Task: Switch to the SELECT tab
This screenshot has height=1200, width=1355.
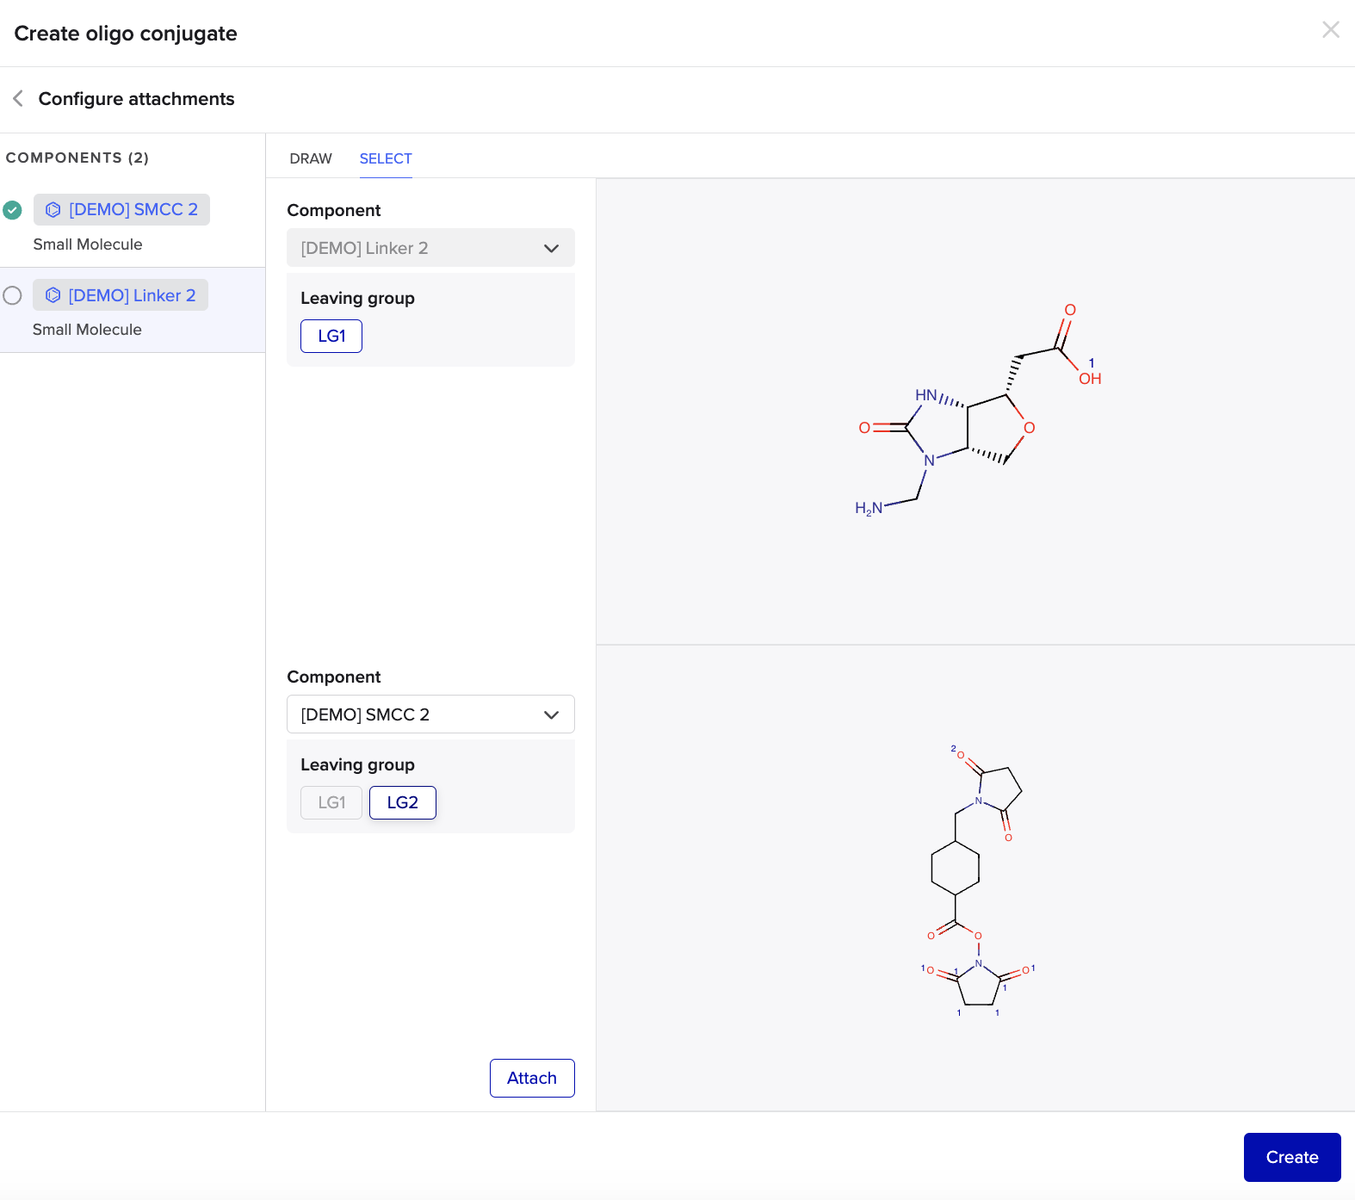Action: point(386,158)
